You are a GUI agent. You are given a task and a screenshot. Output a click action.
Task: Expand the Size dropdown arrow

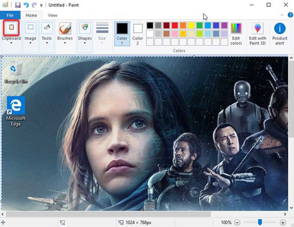point(102,43)
